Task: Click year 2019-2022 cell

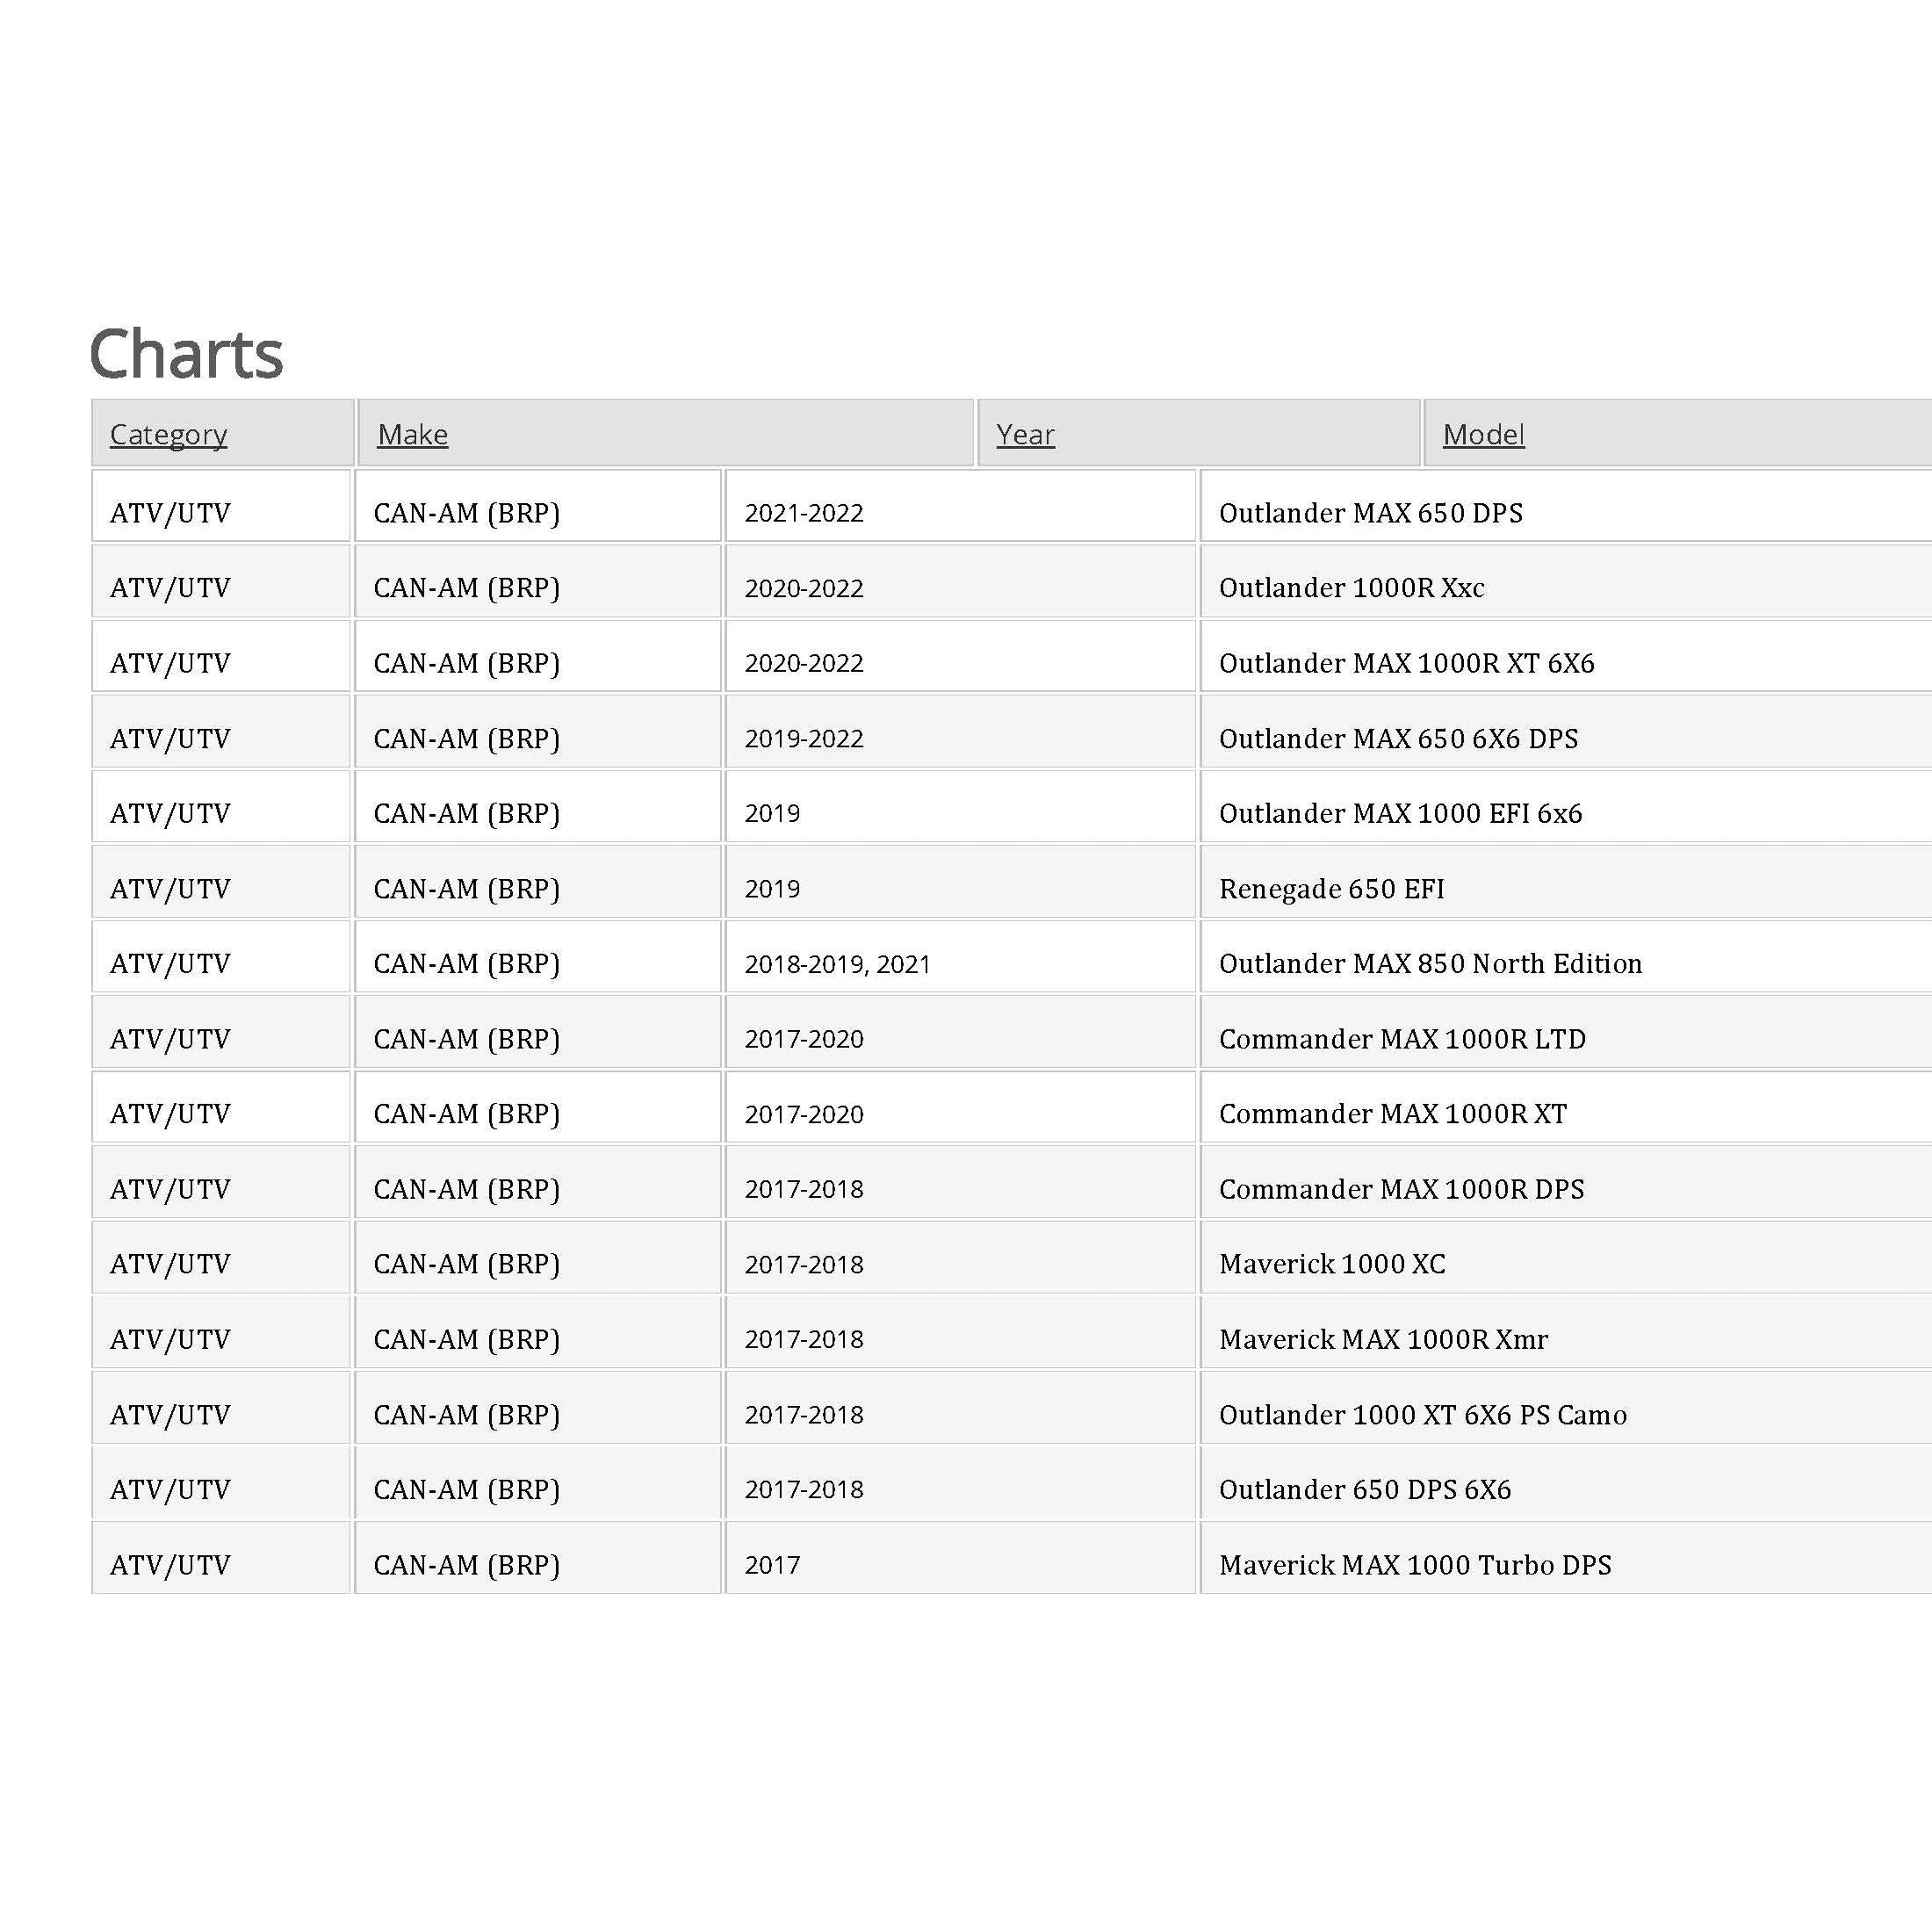Action: click(x=960, y=732)
